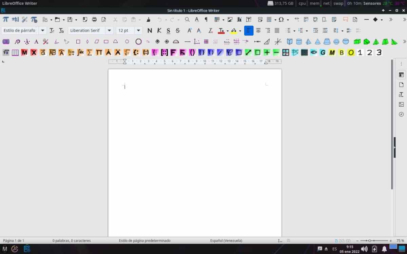Click the summation sigma formula icon
This screenshot has height=254, width=407.
tap(90, 52)
